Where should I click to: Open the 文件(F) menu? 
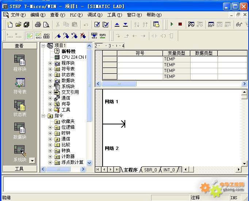[x=18, y=15]
